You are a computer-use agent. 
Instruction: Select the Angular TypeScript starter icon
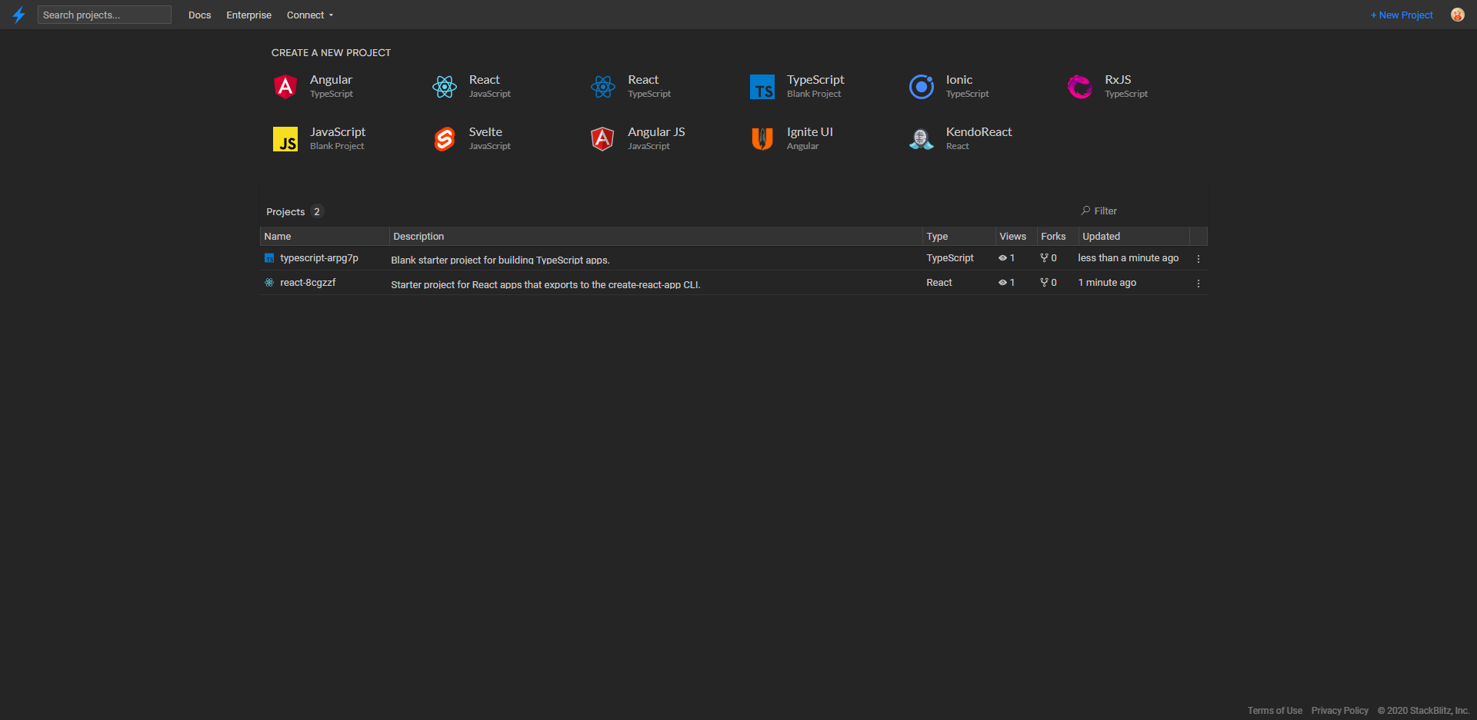pos(285,87)
